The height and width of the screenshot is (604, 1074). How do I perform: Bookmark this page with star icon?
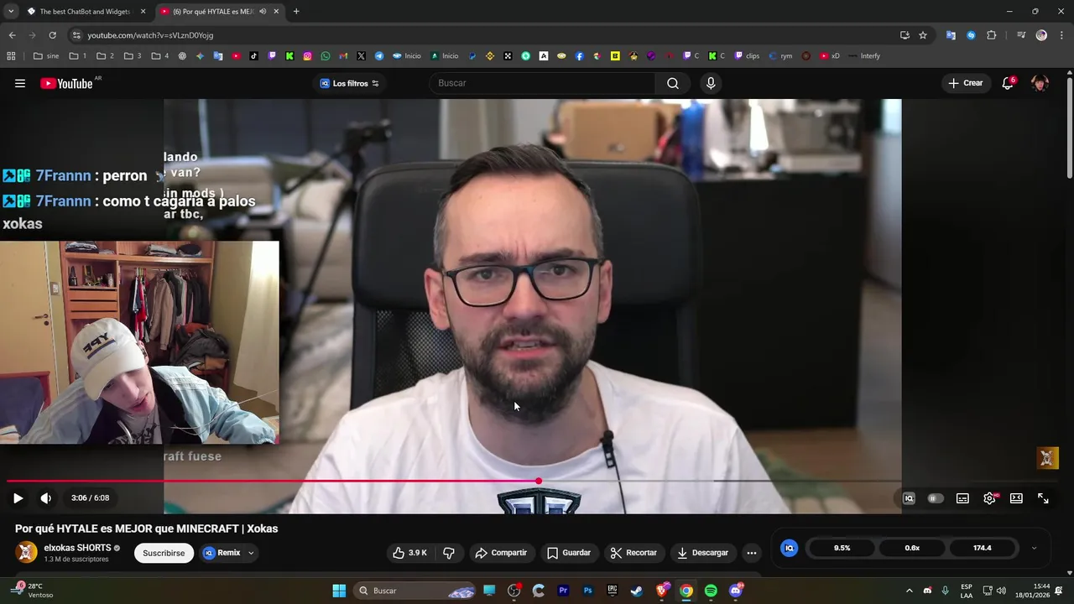(923, 35)
